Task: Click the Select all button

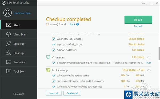Action: click(x=54, y=93)
